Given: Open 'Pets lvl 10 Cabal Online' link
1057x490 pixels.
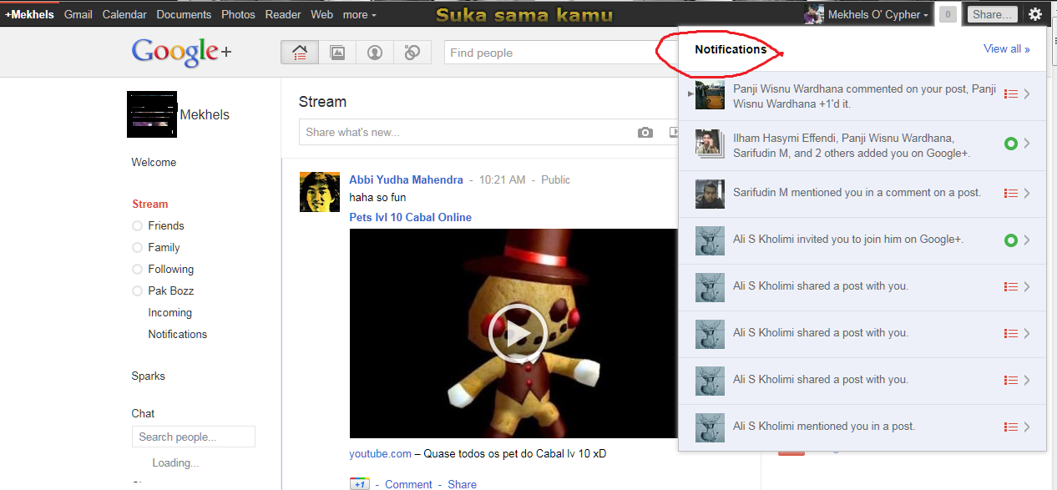Looking at the screenshot, I should tap(410, 217).
